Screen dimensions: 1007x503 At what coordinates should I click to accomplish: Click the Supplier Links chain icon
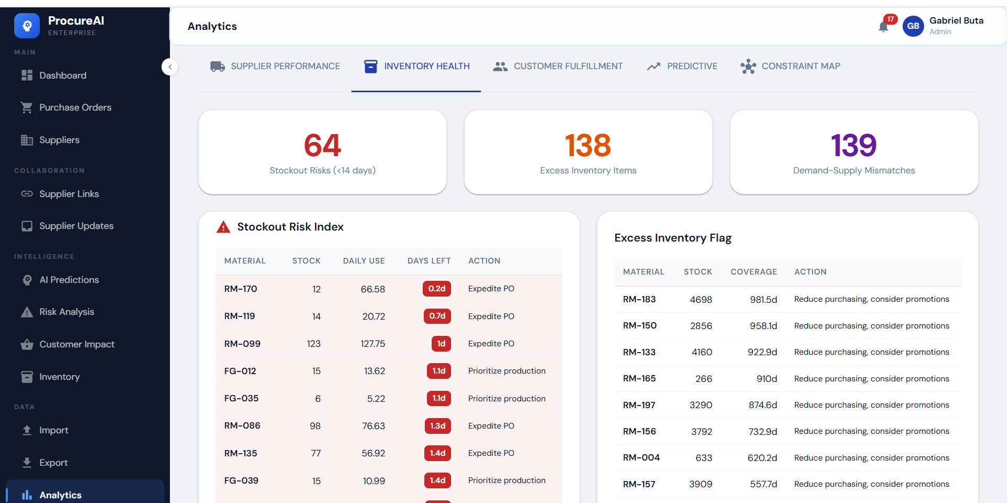(27, 194)
